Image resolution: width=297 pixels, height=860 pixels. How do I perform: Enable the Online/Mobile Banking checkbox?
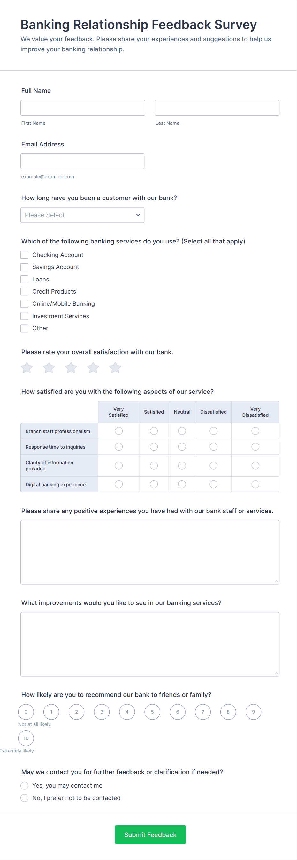pyautogui.click(x=24, y=303)
